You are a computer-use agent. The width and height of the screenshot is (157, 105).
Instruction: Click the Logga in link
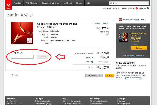pyautogui.click(x=143, y=8)
